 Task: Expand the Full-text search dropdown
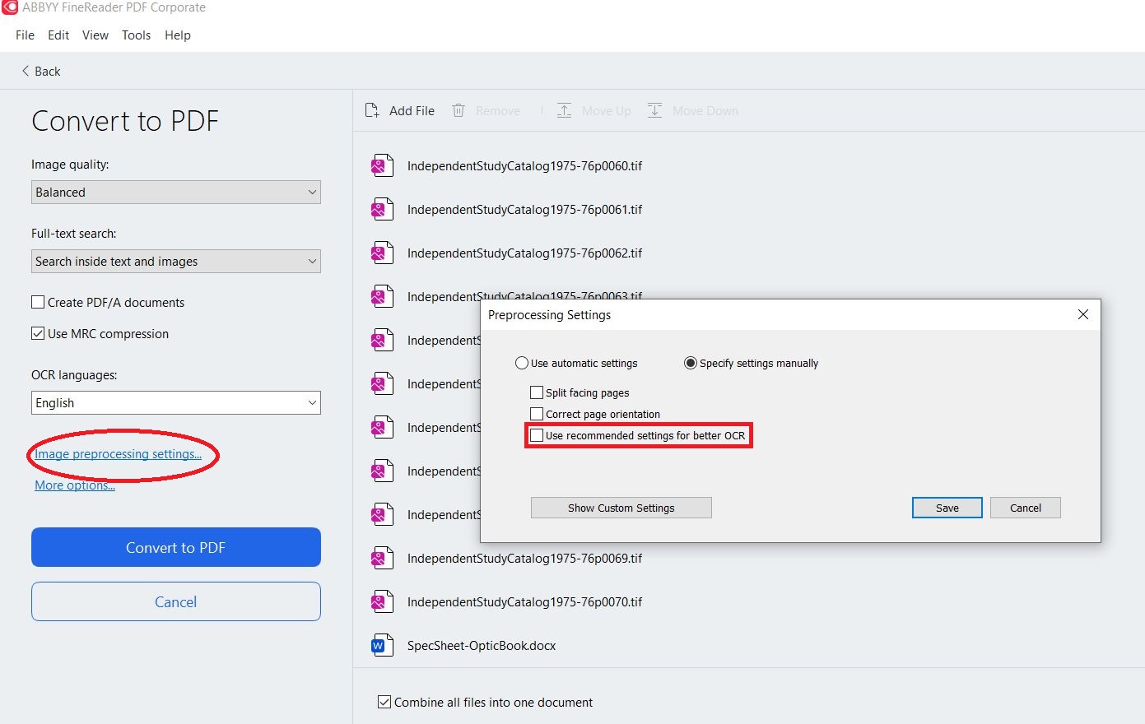175,262
